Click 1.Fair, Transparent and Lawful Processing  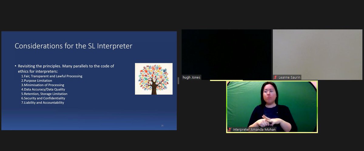click(x=52, y=76)
